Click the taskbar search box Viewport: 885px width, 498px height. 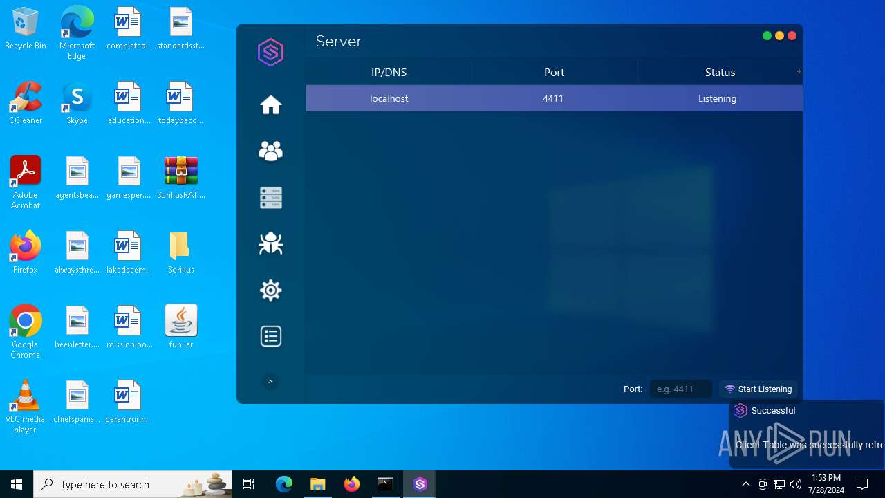pyautogui.click(x=133, y=484)
